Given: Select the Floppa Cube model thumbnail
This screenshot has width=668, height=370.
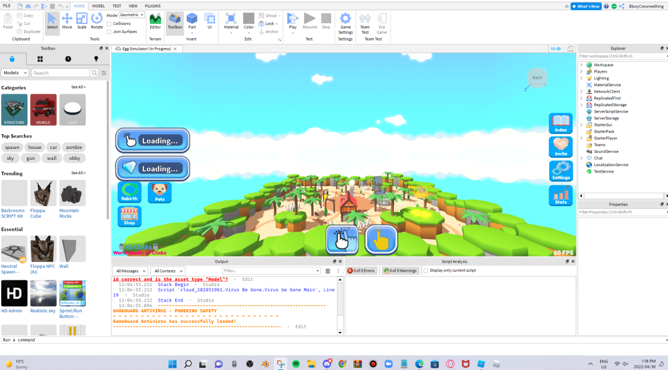Looking at the screenshot, I should (x=43, y=193).
